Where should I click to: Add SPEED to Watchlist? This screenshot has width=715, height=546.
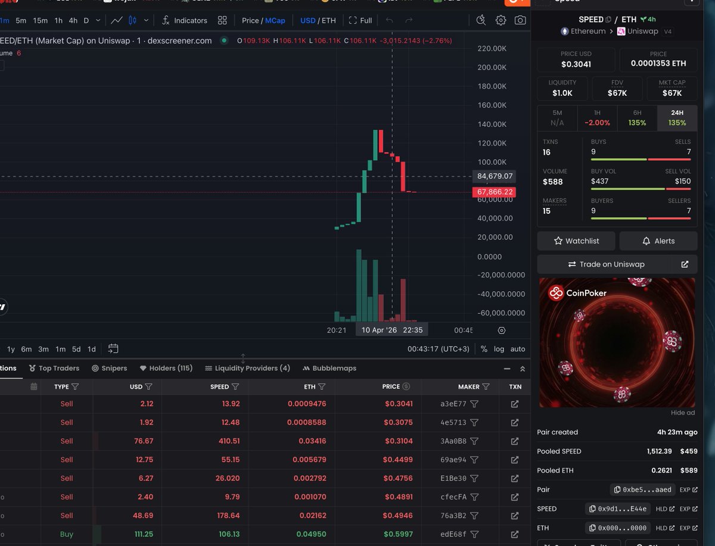point(576,241)
